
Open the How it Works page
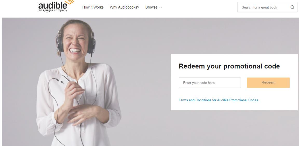[x=93, y=7]
